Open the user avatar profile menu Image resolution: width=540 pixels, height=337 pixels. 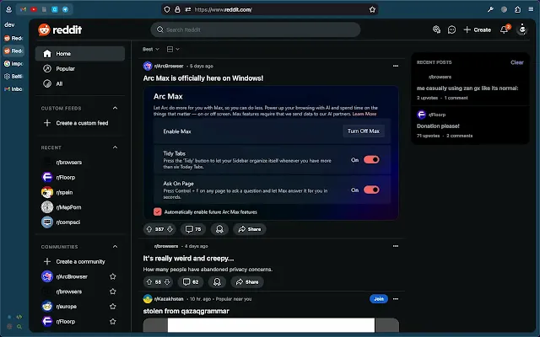tap(522, 29)
